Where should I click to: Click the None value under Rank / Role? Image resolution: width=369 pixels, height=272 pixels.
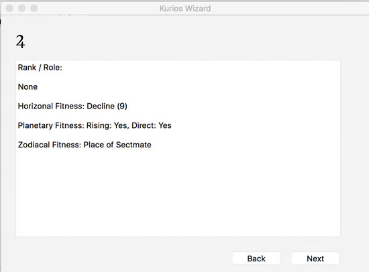point(28,86)
